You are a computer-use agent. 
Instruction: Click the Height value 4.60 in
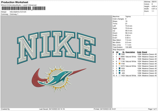point(154,6)
